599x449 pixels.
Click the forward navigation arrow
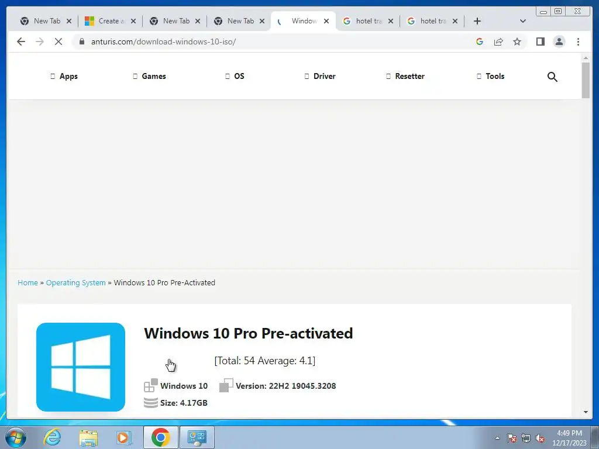(40, 42)
